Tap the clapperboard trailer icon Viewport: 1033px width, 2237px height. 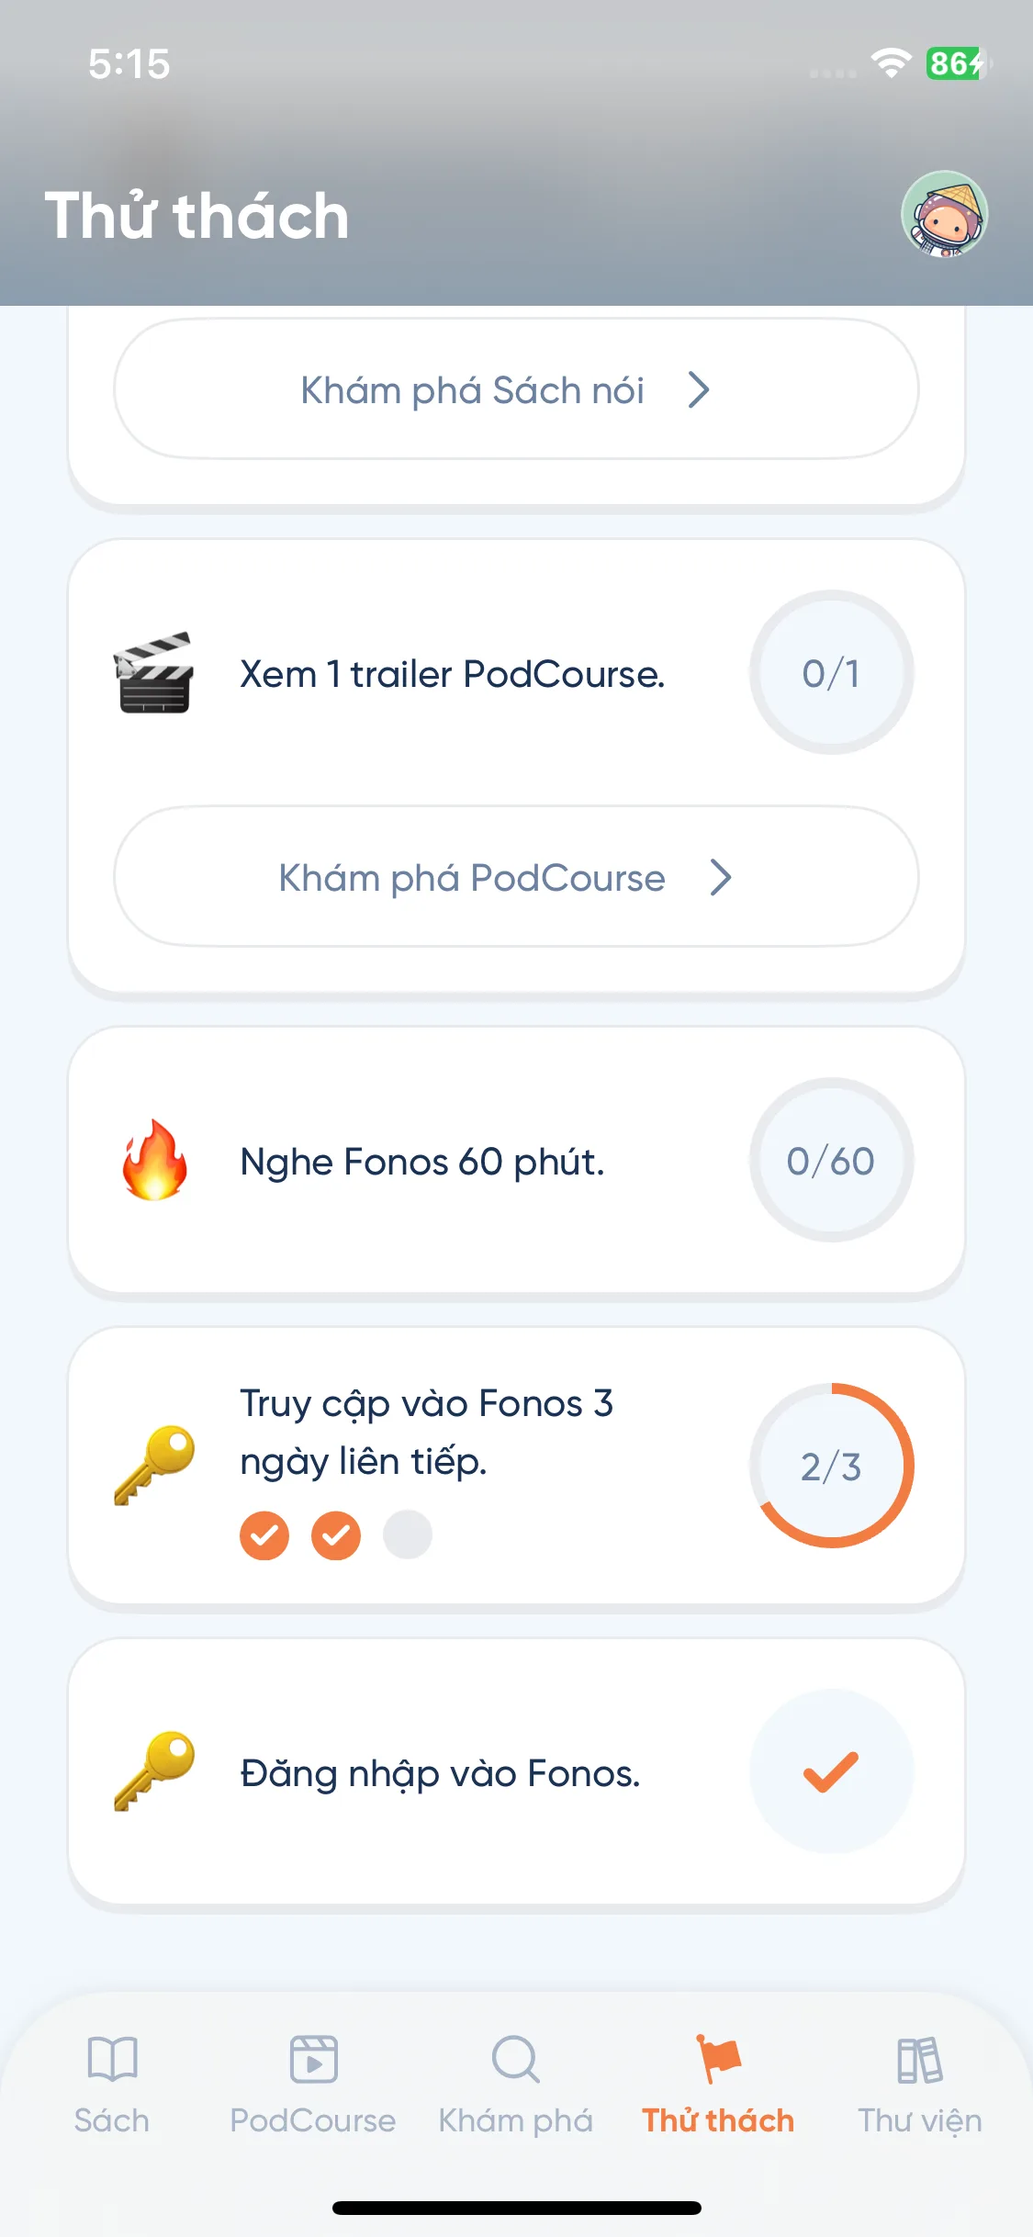pos(154,673)
